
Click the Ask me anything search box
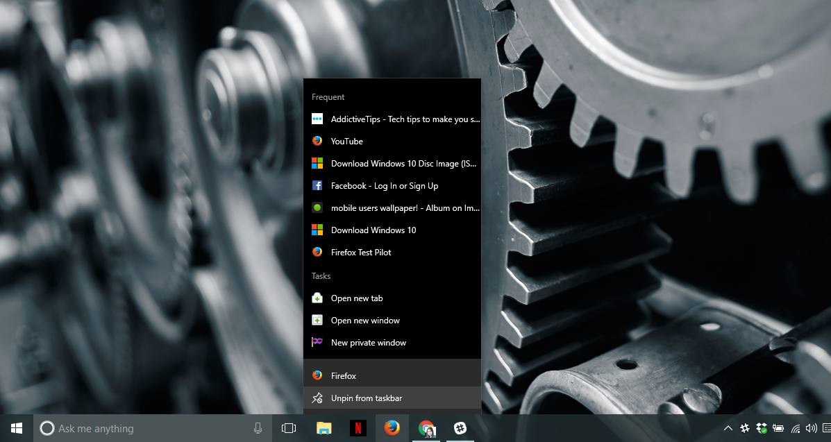(153, 428)
